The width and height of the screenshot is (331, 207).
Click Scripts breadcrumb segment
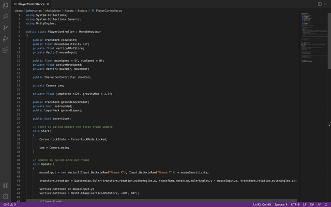tap(82, 10)
